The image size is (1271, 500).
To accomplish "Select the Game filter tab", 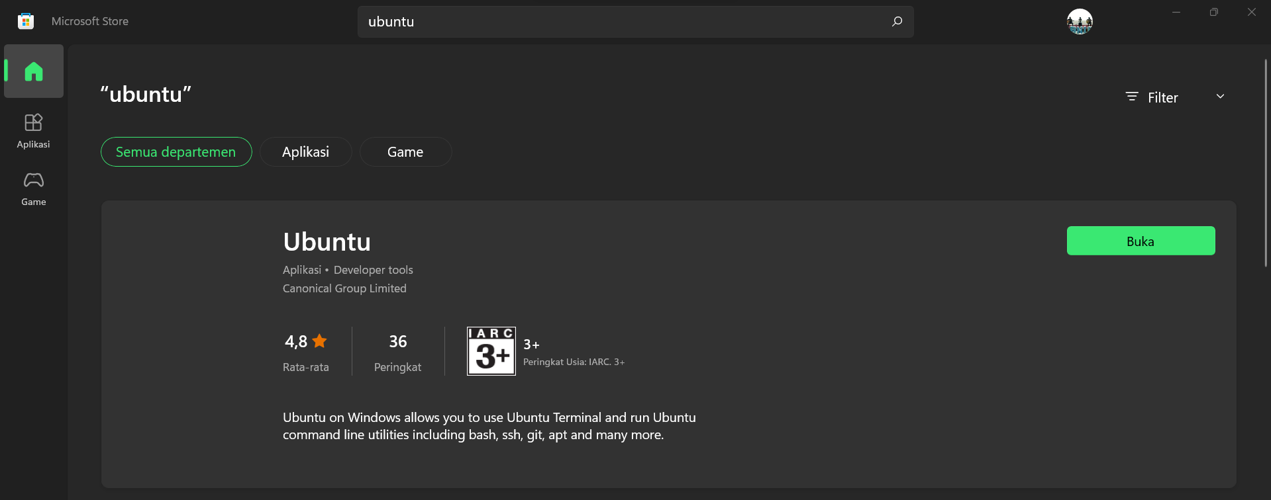I will 405,151.
